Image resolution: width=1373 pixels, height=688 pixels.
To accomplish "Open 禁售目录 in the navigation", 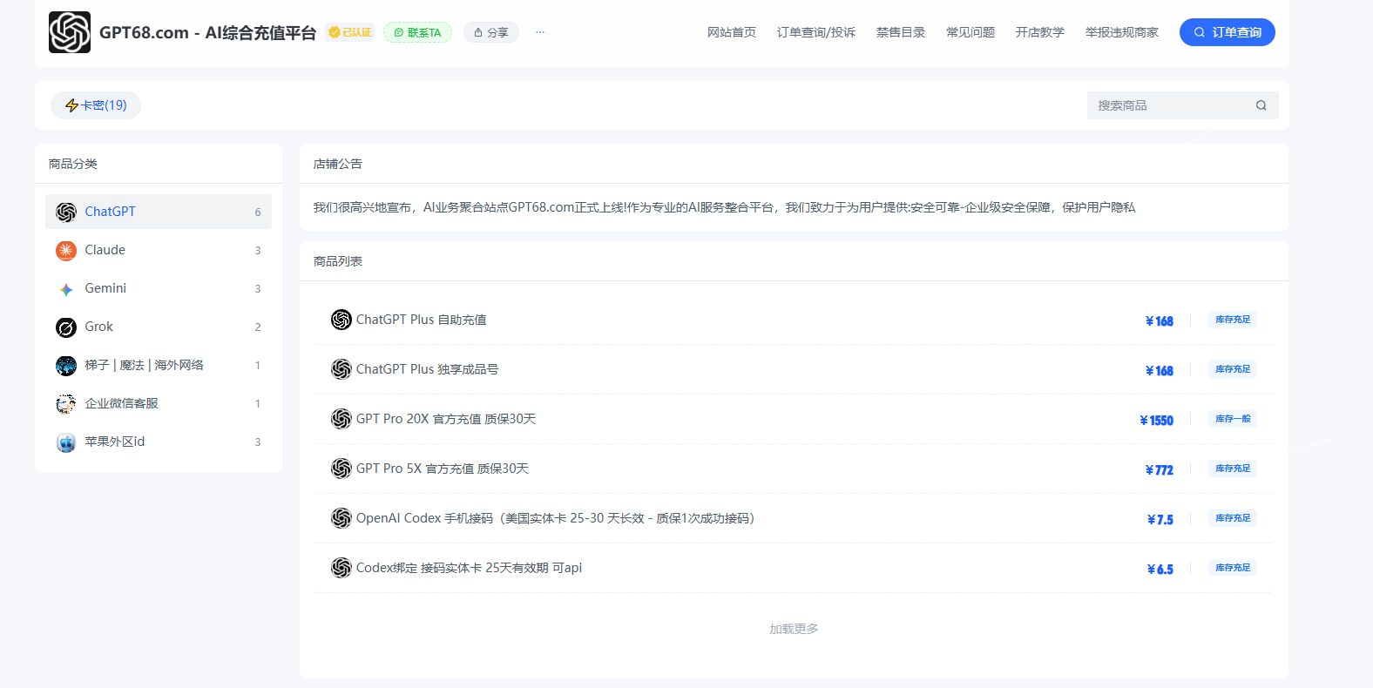I will click(901, 32).
